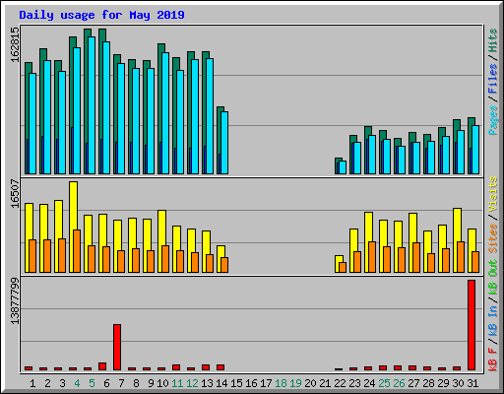Click day 11 on the x-axis
Image resolution: width=504 pixels, height=394 pixels.
tap(177, 383)
